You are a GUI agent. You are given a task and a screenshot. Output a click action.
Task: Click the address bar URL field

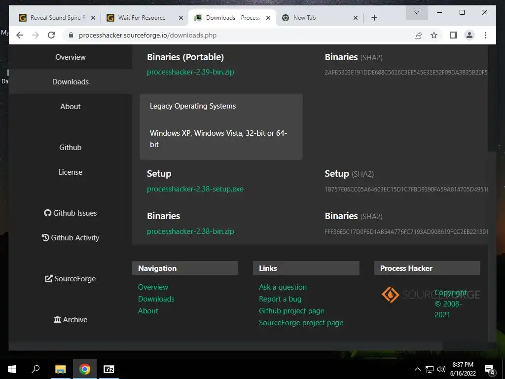click(x=238, y=35)
